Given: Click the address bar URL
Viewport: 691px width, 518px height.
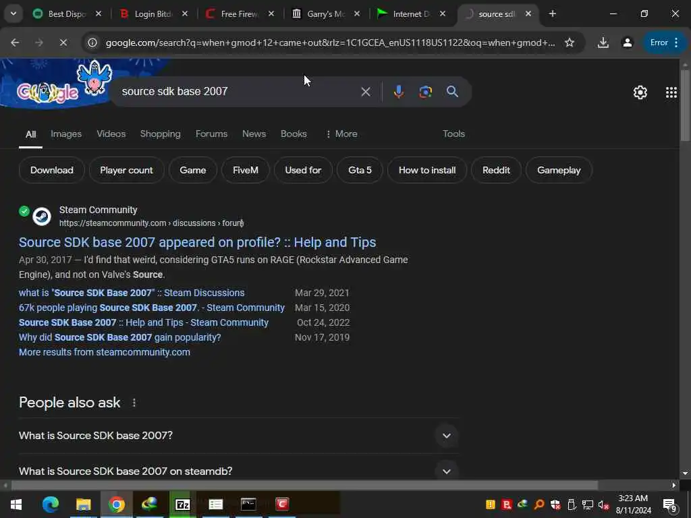Looking at the screenshot, I should pyautogui.click(x=330, y=42).
